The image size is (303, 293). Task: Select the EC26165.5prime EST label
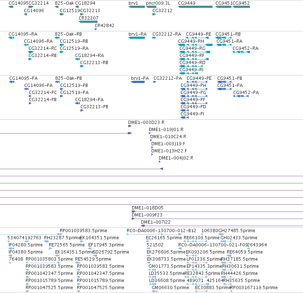click(164, 238)
